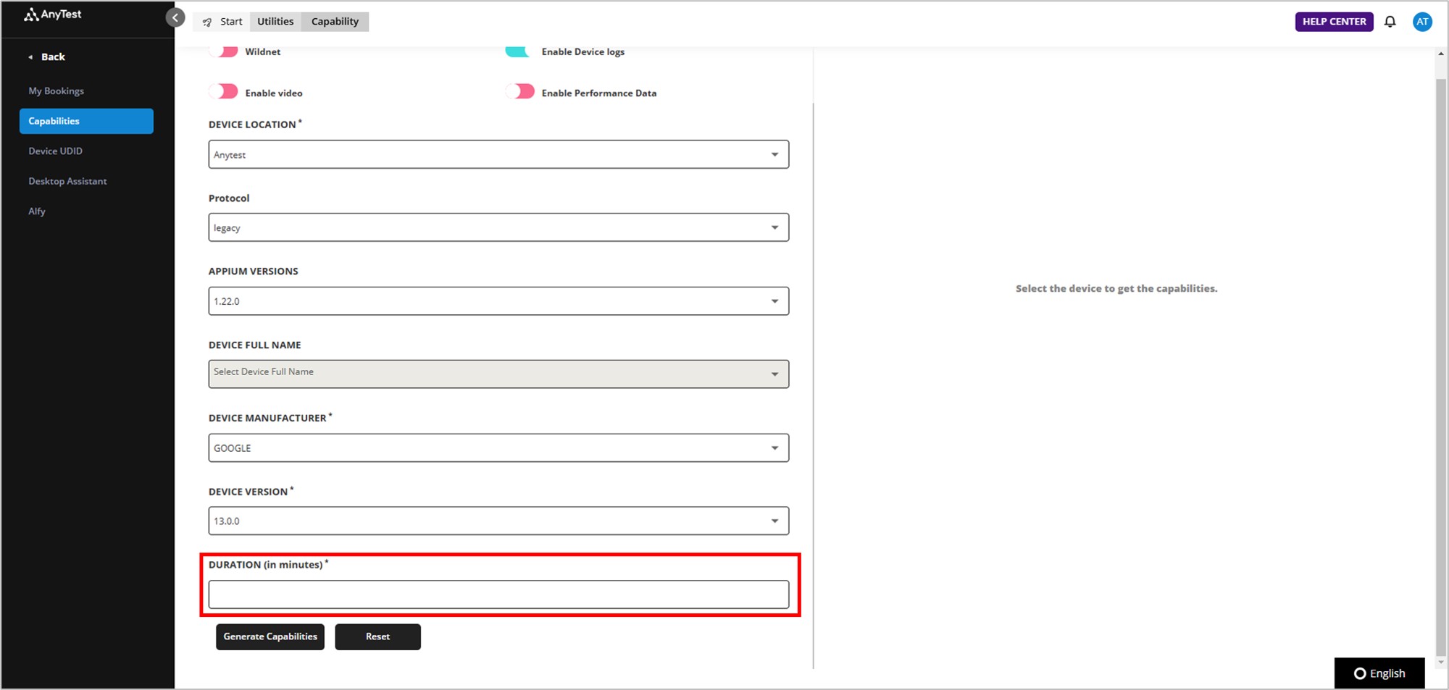Click the Reset button
Viewport: 1449px width, 690px height.
tap(377, 636)
